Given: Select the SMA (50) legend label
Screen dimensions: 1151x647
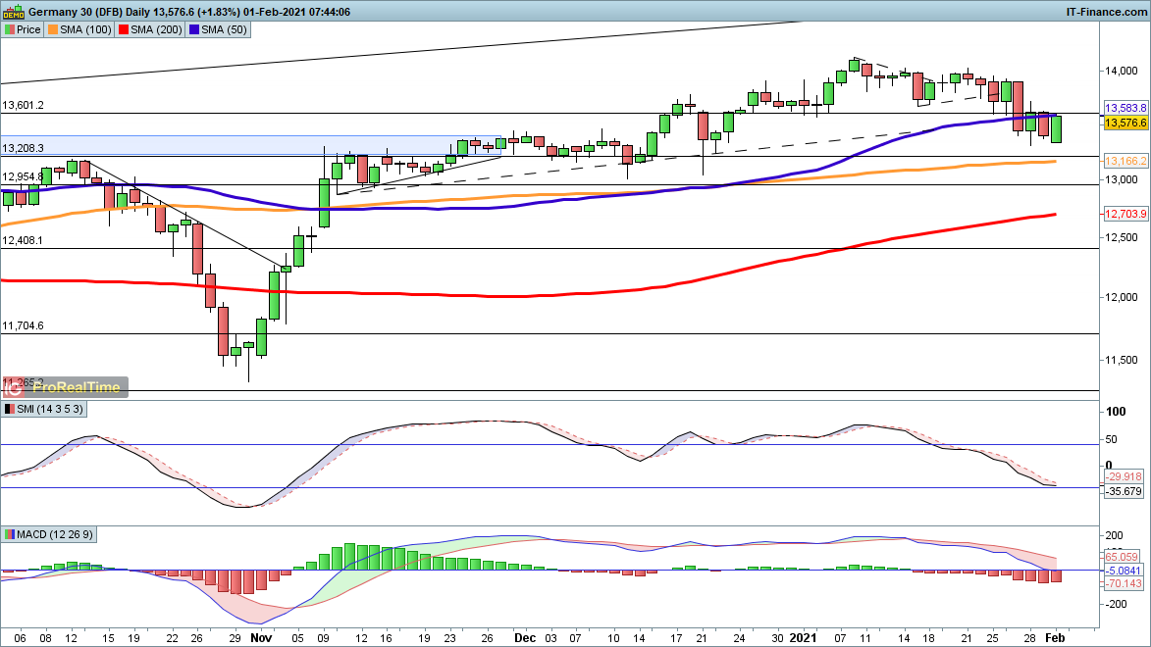Looking at the screenshot, I should tap(218, 29).
